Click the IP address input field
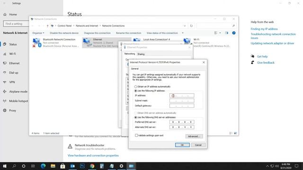 click(x=182, y=95)
